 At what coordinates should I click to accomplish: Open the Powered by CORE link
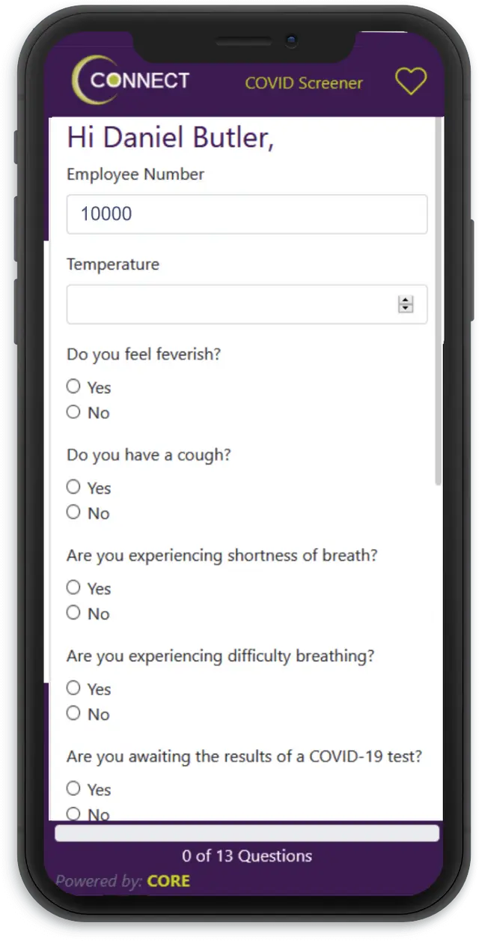click(x=123, y=881)
